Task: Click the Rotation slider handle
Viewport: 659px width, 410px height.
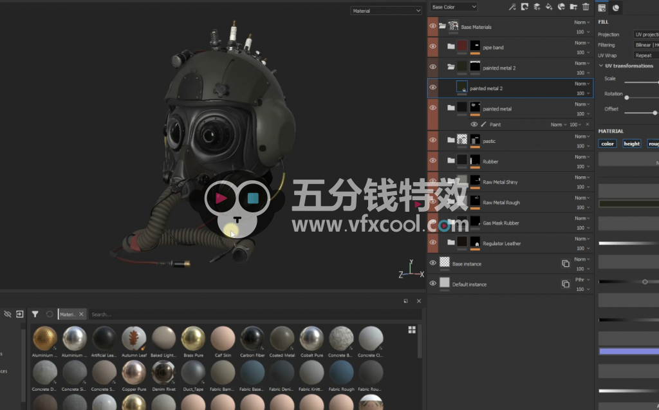Action: coord(627,98)
